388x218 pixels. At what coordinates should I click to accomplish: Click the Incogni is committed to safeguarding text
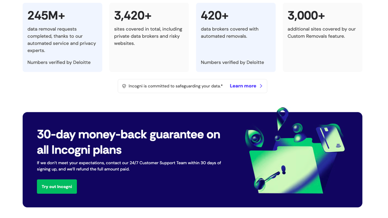pyautogui.click(x=175, y=86)
